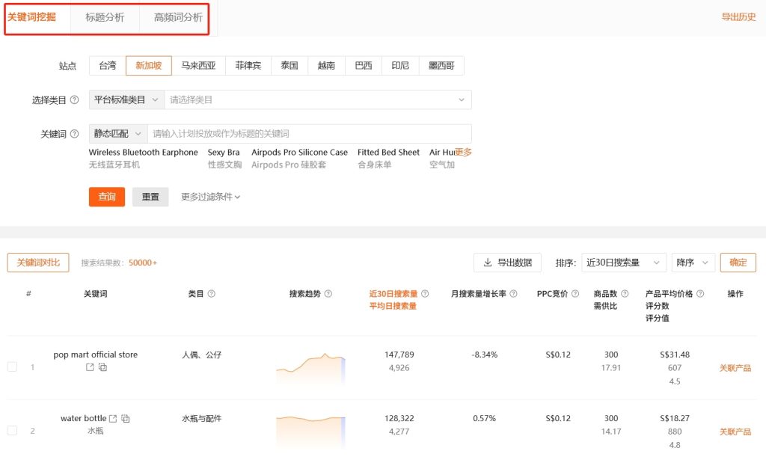Screen dimensions: 766x463
Task: Click help icon beside 选择类目 label
Action: (x=74, y=99)
